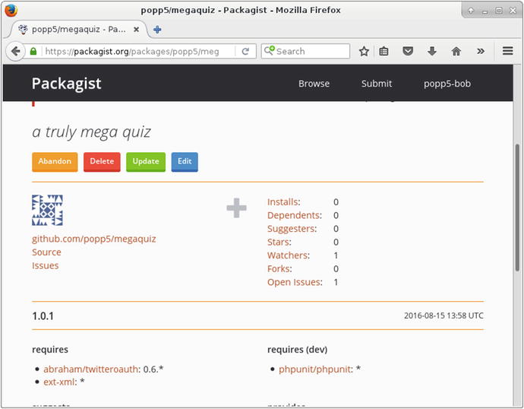Image resolution: width=524 pixels, height=409 pixels.
Task: Click the large gray plus icon
Action: [237, 208]
